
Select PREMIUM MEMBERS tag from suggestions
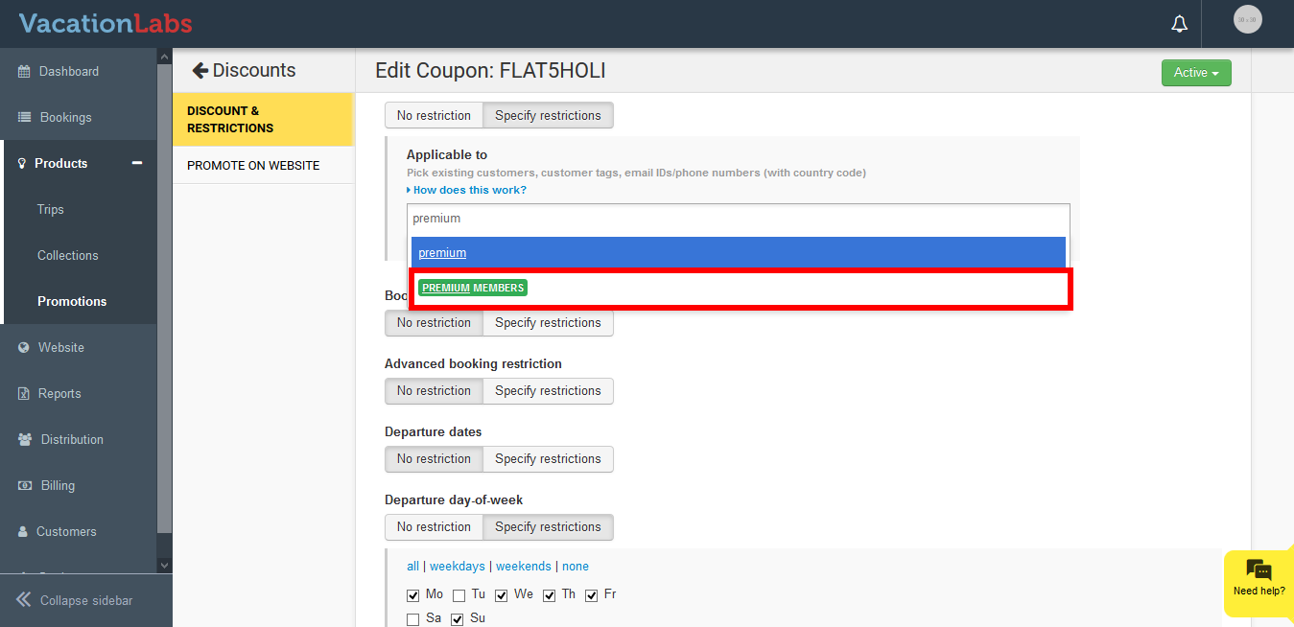click(473, 288)
